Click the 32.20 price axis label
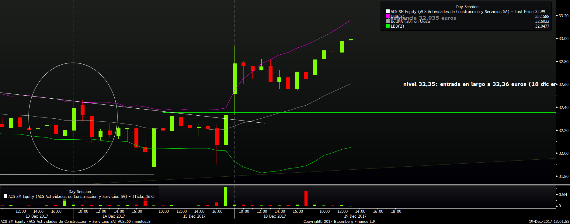This screenshot has width=570, height=224. [x=564, y=131]
